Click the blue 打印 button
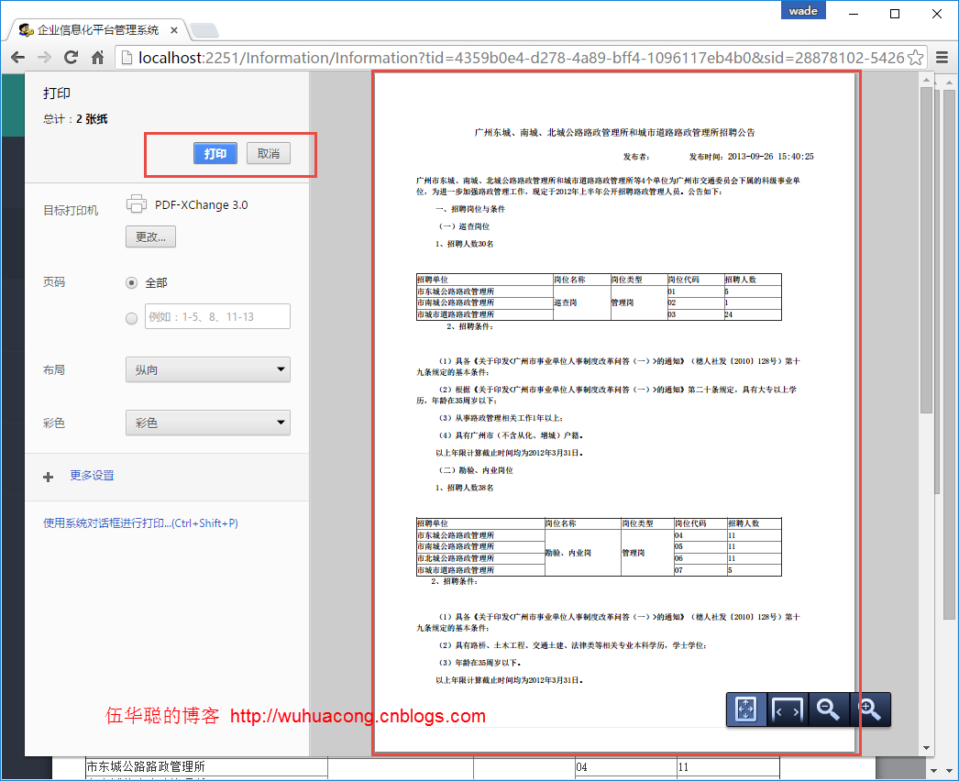The height and width of the screenshot is (781, 959). pos(215,153)
